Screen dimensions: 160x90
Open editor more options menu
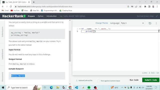pyautogui.click(x=156, y=23)
